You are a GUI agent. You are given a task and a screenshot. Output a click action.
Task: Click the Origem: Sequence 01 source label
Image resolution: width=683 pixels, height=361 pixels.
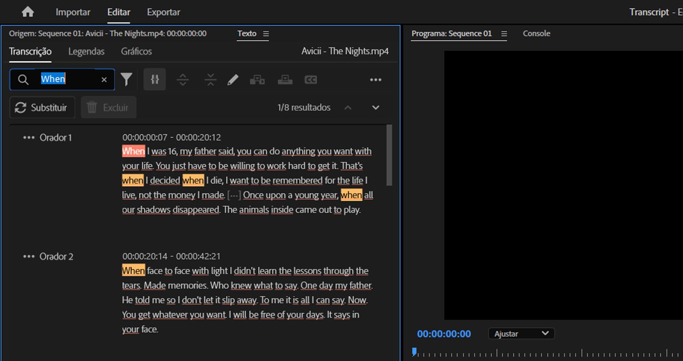coord(108,33)
